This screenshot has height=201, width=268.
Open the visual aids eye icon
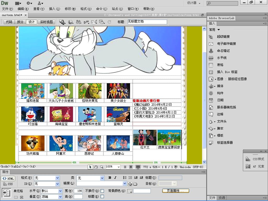pyautogui.click(x=102, y=22)
